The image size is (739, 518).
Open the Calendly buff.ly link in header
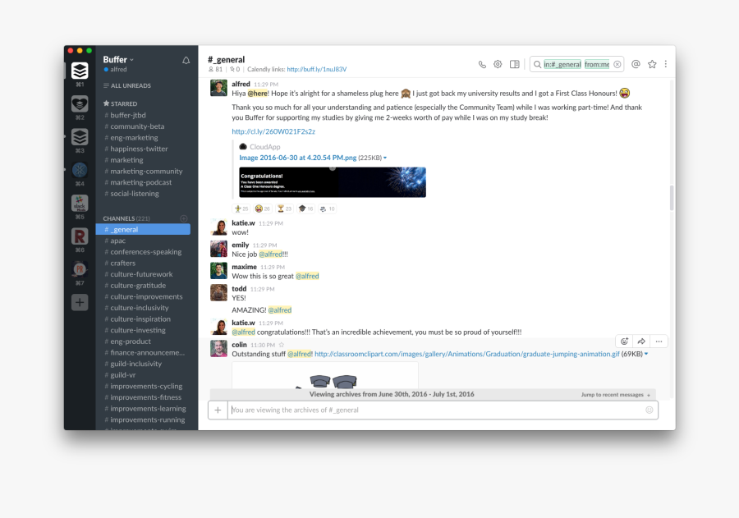[317, 69]
